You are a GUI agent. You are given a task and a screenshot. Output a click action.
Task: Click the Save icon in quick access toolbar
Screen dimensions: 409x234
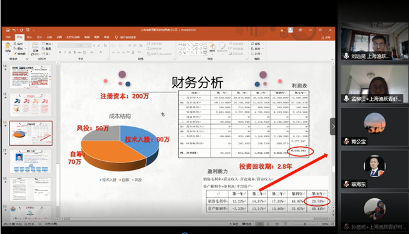(x=8, y=30)
